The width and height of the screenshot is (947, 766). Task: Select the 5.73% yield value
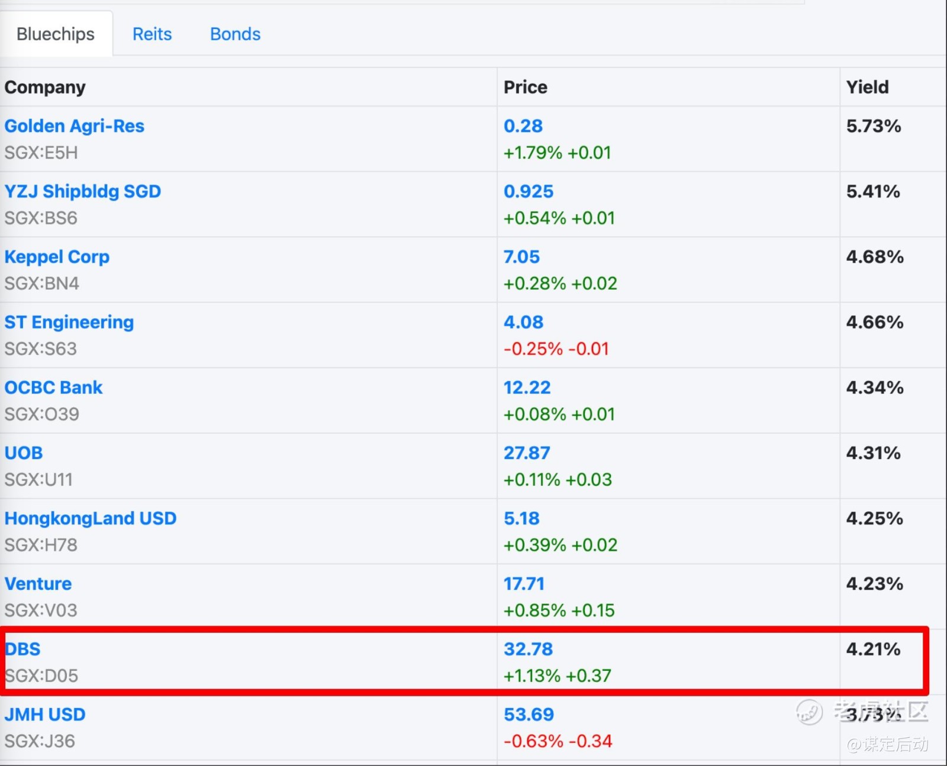coord(873,126)
